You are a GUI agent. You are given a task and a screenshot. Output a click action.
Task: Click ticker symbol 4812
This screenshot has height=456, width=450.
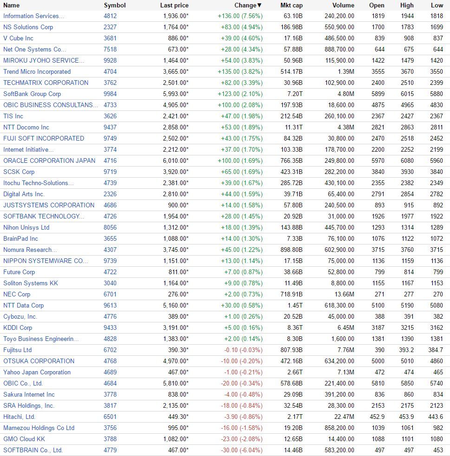click(x=110, y=16)
